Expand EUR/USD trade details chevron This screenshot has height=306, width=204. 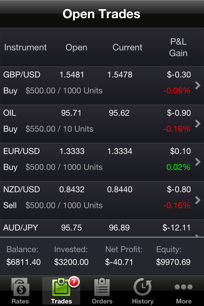click(198, 162)
